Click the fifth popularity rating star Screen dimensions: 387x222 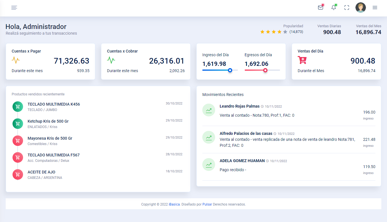(x=285, y=32)
